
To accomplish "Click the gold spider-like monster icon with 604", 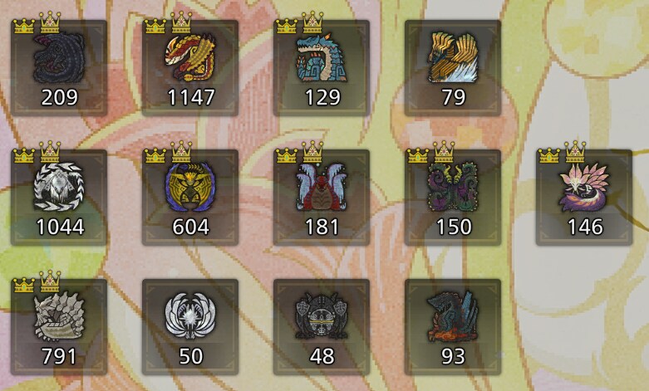I will pyautogui.click(x=190, y=187).
